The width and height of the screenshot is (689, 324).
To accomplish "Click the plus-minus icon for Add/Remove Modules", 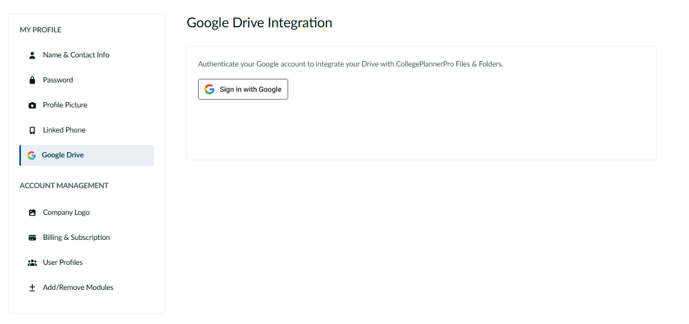I will click(x=32, y=288).
